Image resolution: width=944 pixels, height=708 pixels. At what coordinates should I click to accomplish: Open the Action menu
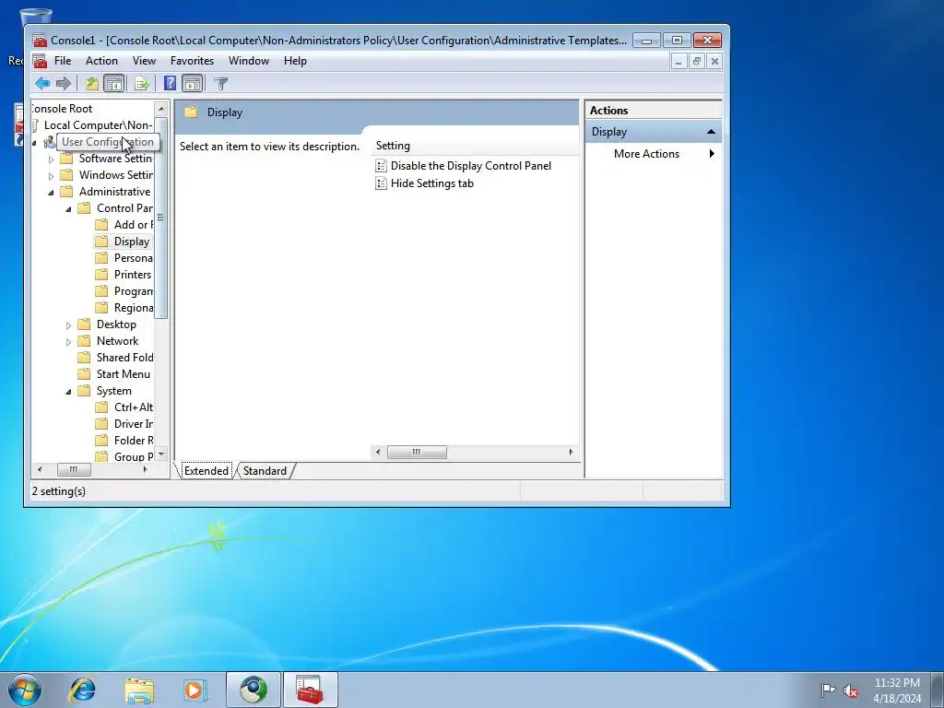101,61
